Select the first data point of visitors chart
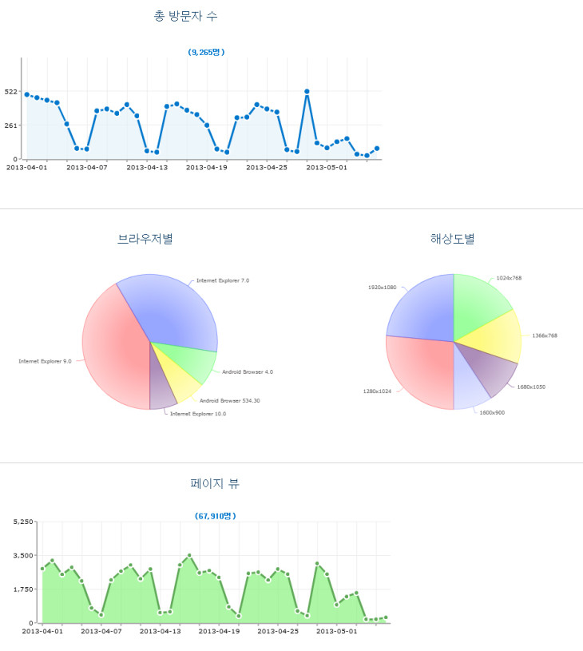583x651 pixels. point(27,94)
